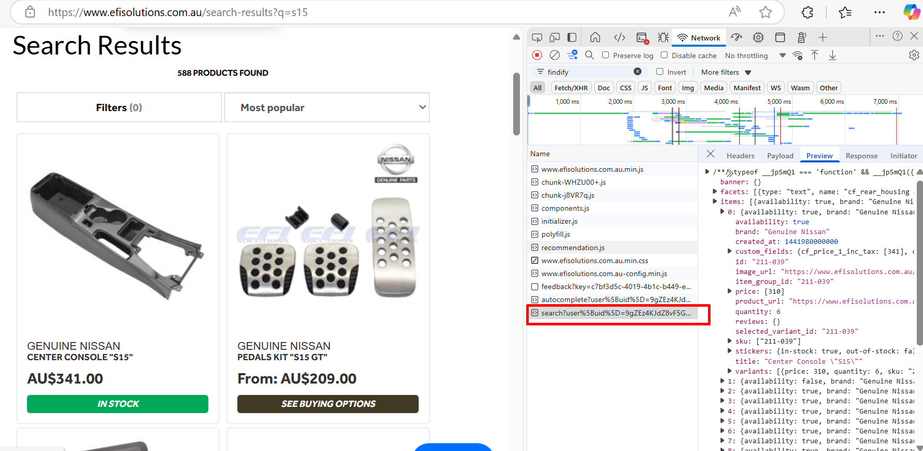
Task: Collapse the items array in preview
Action: [x=715, y=201]
